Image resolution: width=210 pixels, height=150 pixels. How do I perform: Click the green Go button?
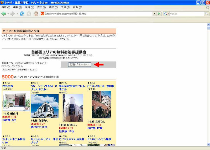[159, 14]
